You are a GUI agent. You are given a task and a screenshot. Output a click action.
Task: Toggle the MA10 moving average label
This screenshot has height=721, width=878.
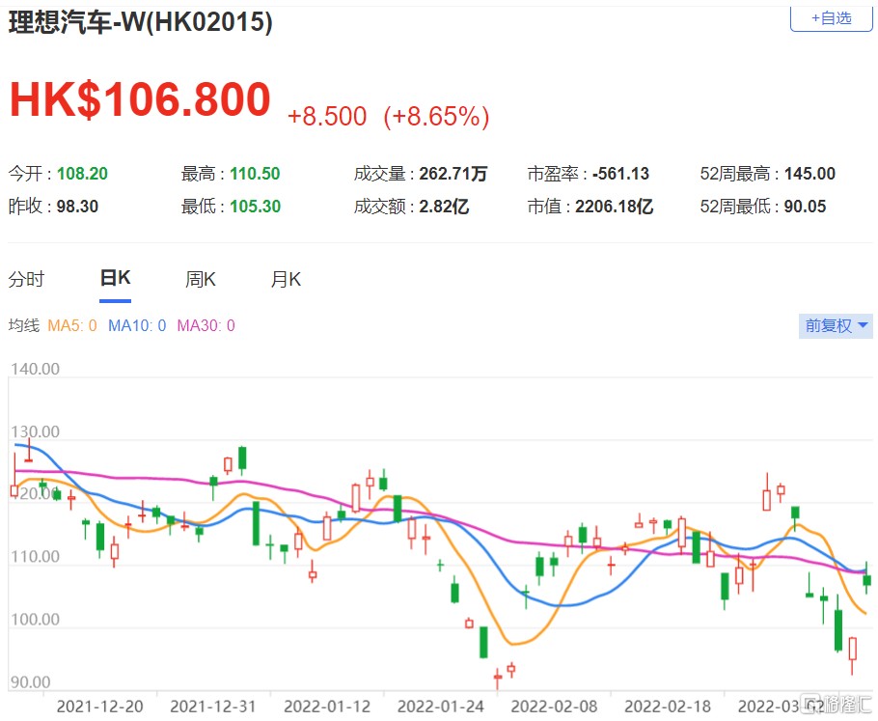point(137,326)
